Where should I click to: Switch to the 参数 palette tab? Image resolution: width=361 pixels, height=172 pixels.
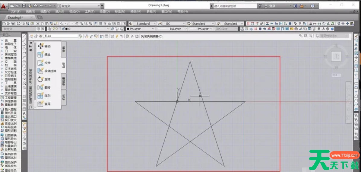tap(64, 49)
